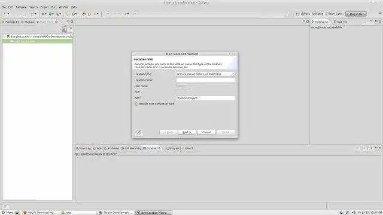Open the Run toolbar dropdown
Screen dimensions: 383x215
tap(53, 14)
